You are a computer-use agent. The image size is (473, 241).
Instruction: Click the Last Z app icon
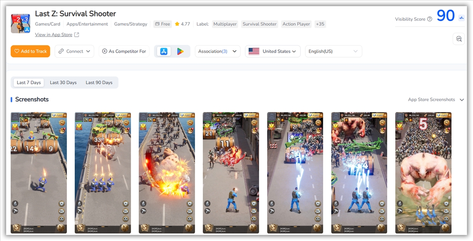(20, 23)
